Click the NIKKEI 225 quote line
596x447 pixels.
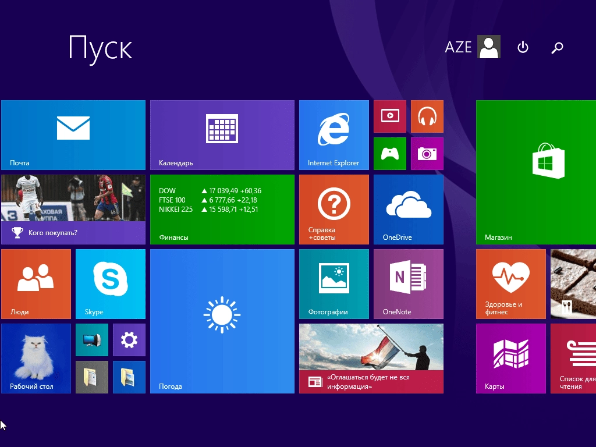pos(208,210)
